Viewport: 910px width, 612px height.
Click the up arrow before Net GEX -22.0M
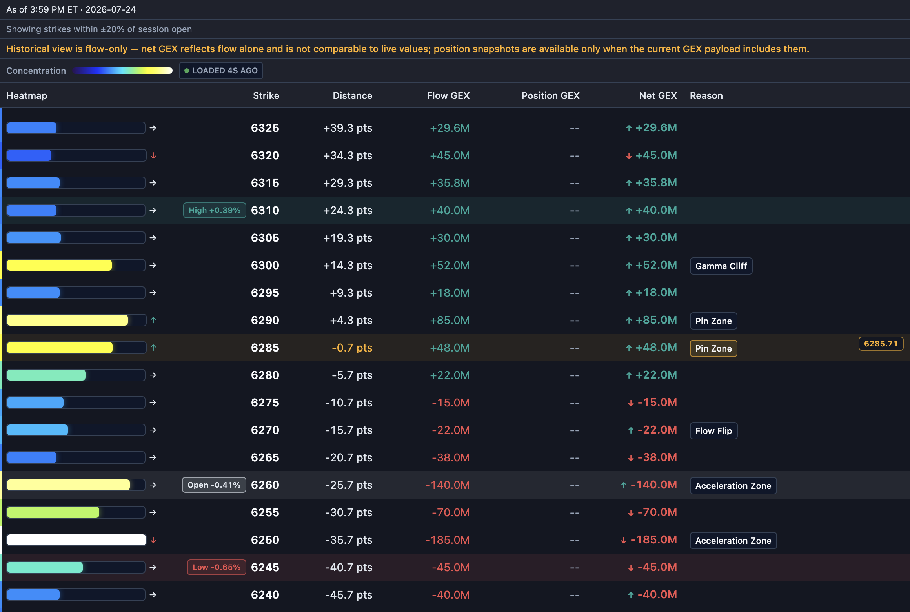[x=631, y=430]
